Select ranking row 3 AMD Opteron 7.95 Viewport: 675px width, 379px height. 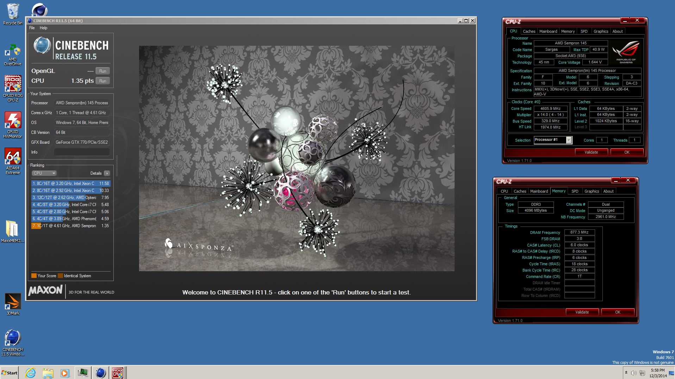[71, 198]
